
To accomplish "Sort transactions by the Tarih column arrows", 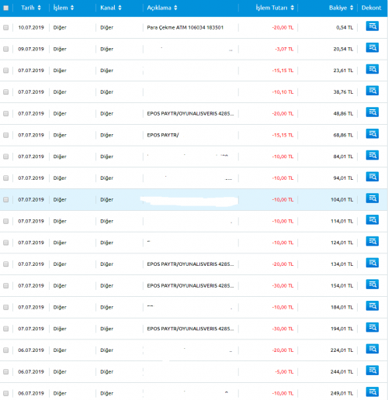I will coord(39,8).
